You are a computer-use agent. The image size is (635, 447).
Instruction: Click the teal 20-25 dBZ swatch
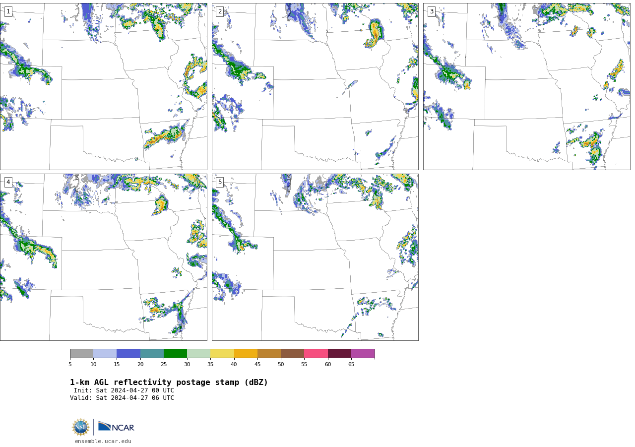coord(152,354)
